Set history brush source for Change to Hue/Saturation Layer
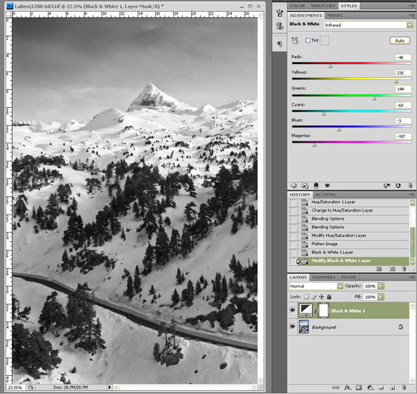This screenshot has height=394, width=417. (x=293, y=210)
